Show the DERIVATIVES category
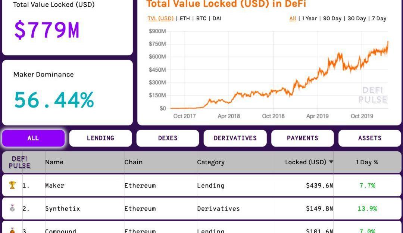 click(x=235, y=138)
